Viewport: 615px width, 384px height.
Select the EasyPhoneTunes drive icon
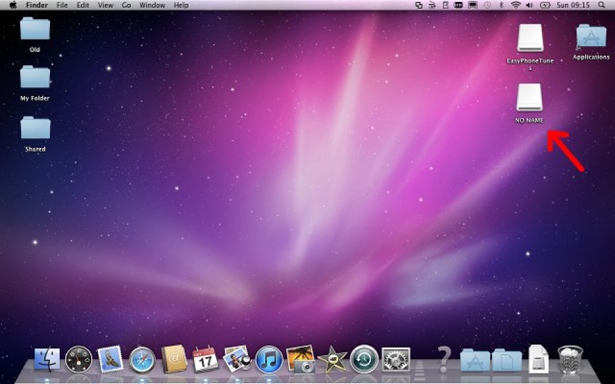[x=530, y=38]
